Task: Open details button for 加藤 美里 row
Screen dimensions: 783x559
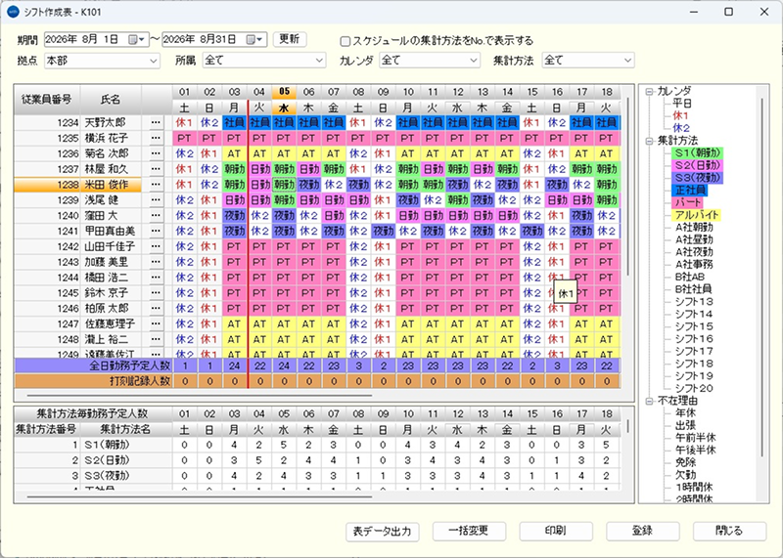Action: (157, 262)
